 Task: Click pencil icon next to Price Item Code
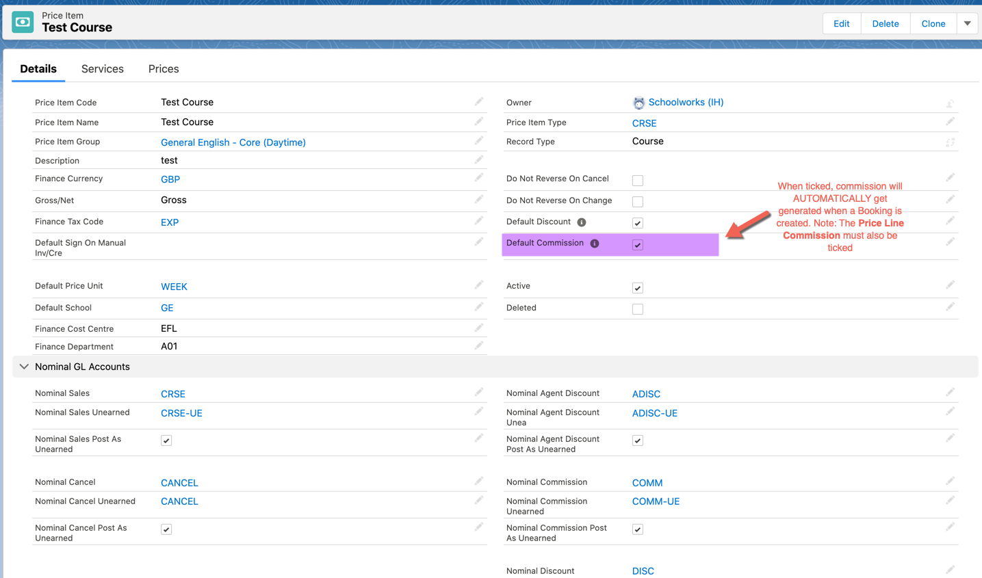tap(479, 102)
